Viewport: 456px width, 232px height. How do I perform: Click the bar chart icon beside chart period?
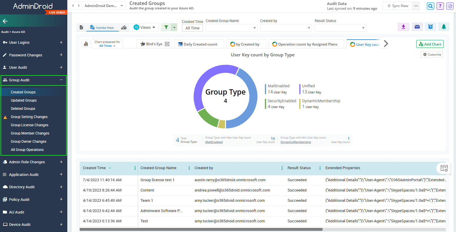tap(86, 44)
